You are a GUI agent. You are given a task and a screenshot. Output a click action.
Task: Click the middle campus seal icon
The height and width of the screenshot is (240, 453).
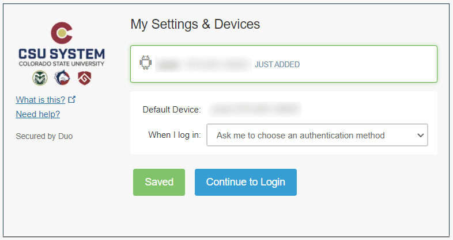tap(62, 78)
